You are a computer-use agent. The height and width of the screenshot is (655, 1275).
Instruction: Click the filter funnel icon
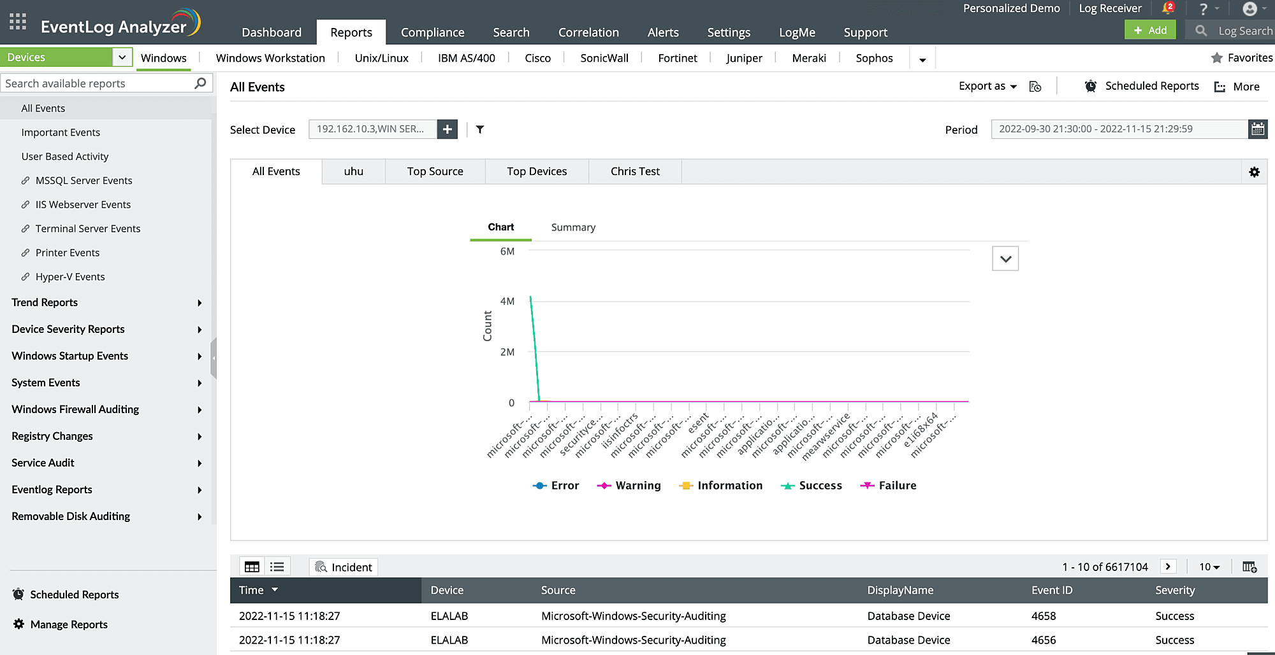[480, 129]
